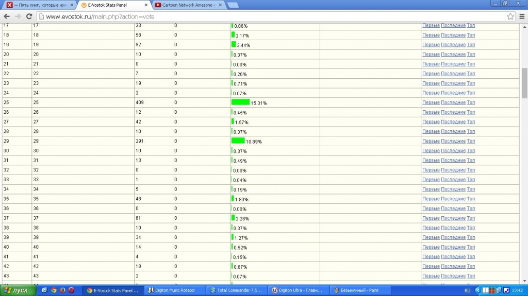The image size is (528, 296).
Task: Launch Chrome from the quick launch bar
Action: [x=54, y=290]
